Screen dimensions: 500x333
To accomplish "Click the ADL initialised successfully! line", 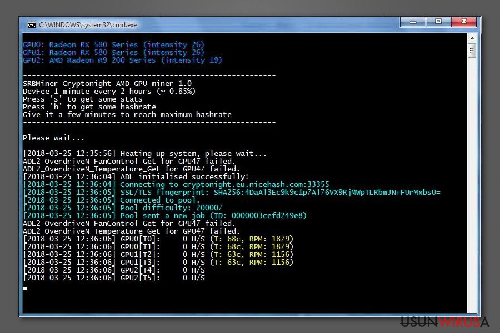I will tap(136, 176).
